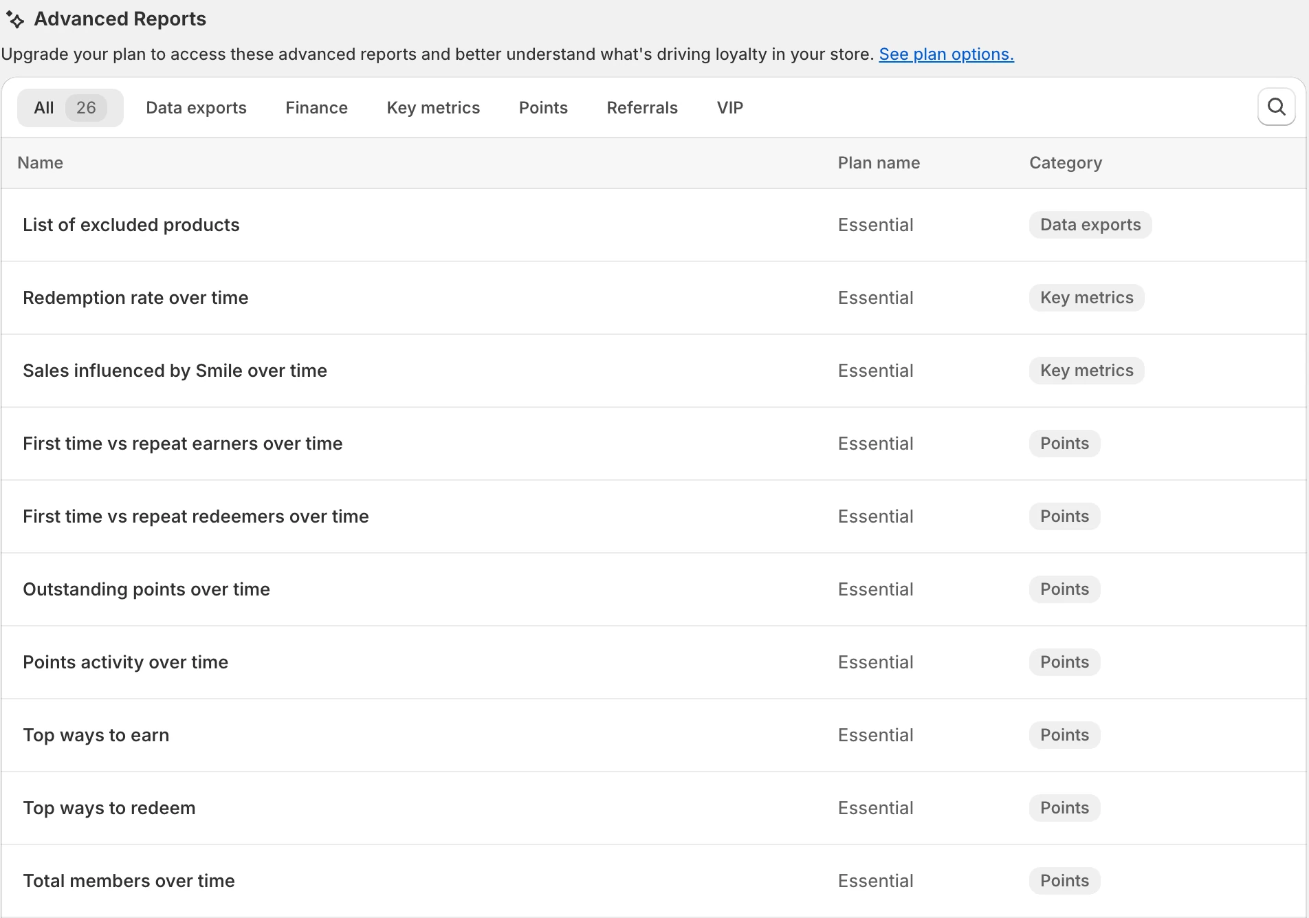Open List of excluded products report

click(x=131, y=225)
